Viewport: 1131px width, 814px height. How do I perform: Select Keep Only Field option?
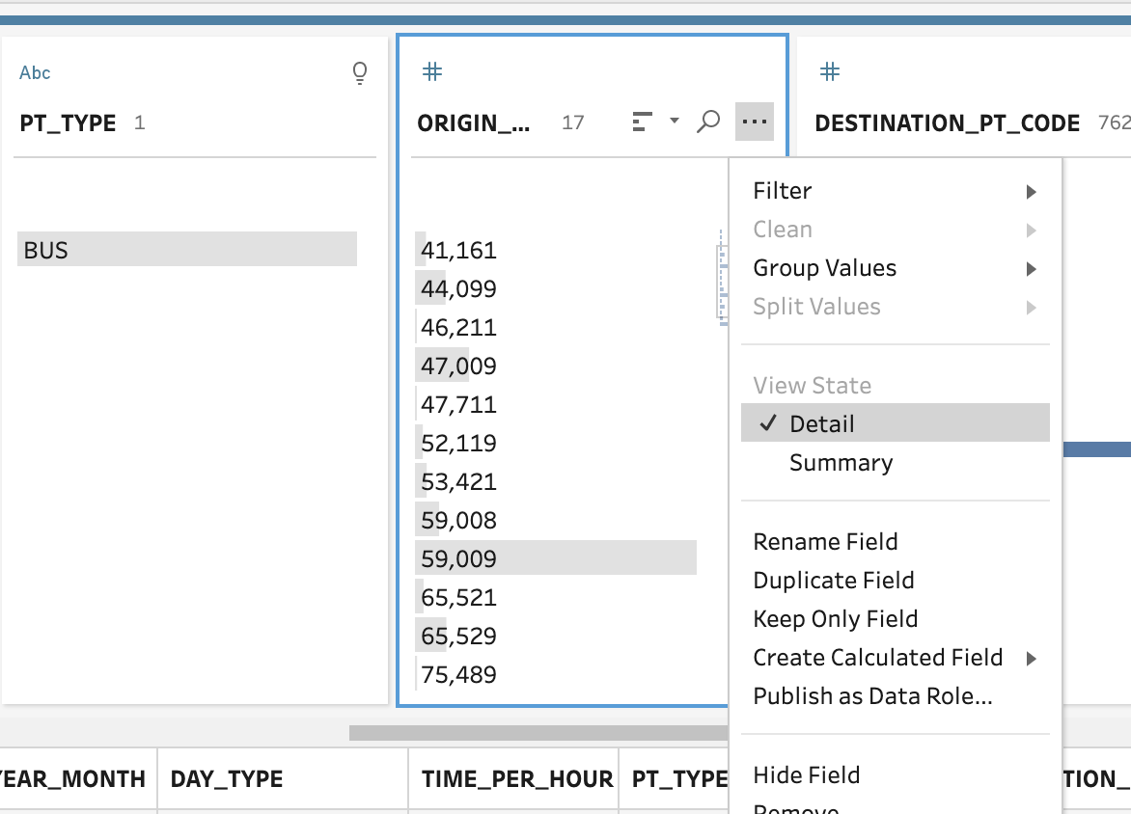(x=835, y=619)
